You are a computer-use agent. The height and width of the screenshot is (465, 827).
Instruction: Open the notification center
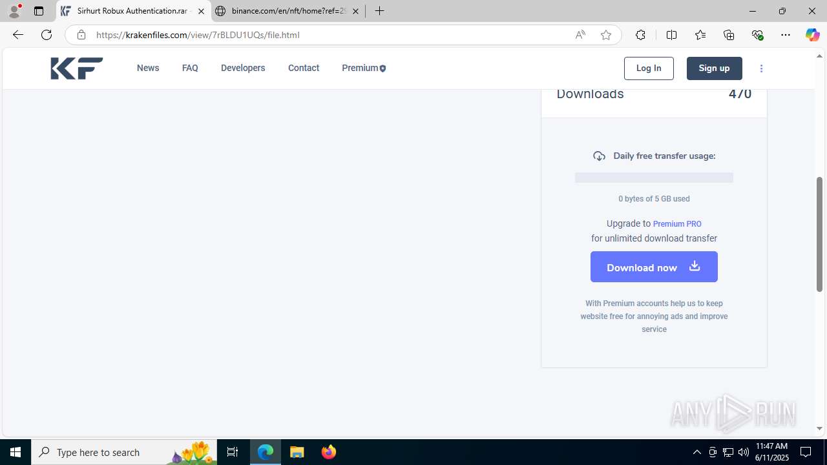point(806,452)
